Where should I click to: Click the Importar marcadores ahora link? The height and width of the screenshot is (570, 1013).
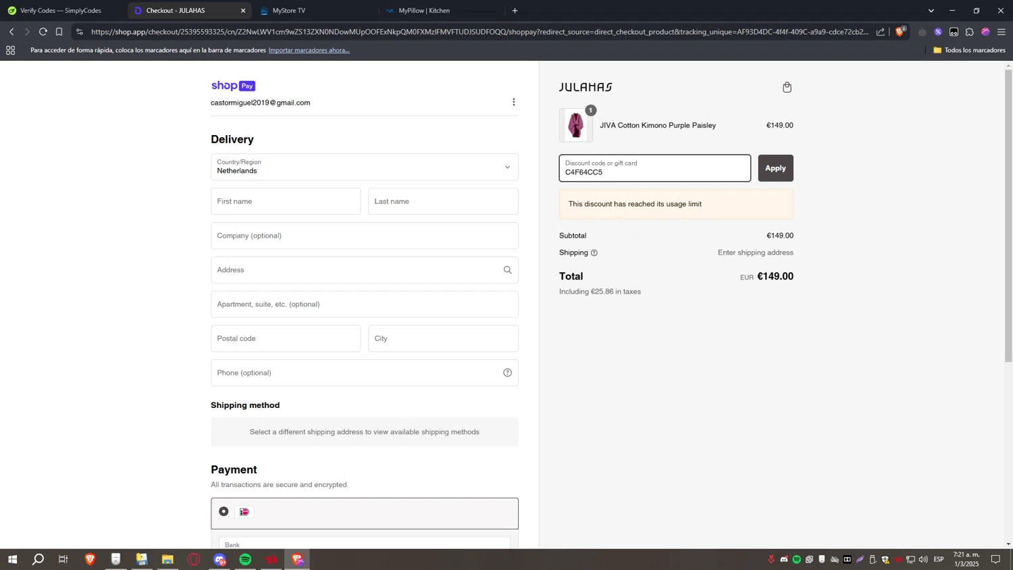click(x=309, y=50)
